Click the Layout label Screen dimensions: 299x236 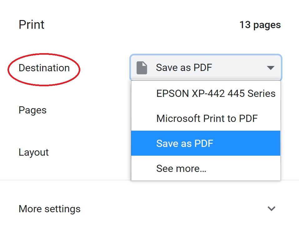(34, 153)
